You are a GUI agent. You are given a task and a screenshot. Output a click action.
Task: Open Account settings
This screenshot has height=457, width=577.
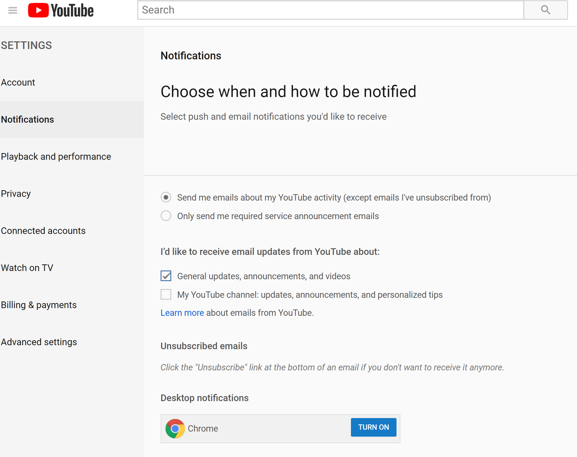(x=18, y=82)
